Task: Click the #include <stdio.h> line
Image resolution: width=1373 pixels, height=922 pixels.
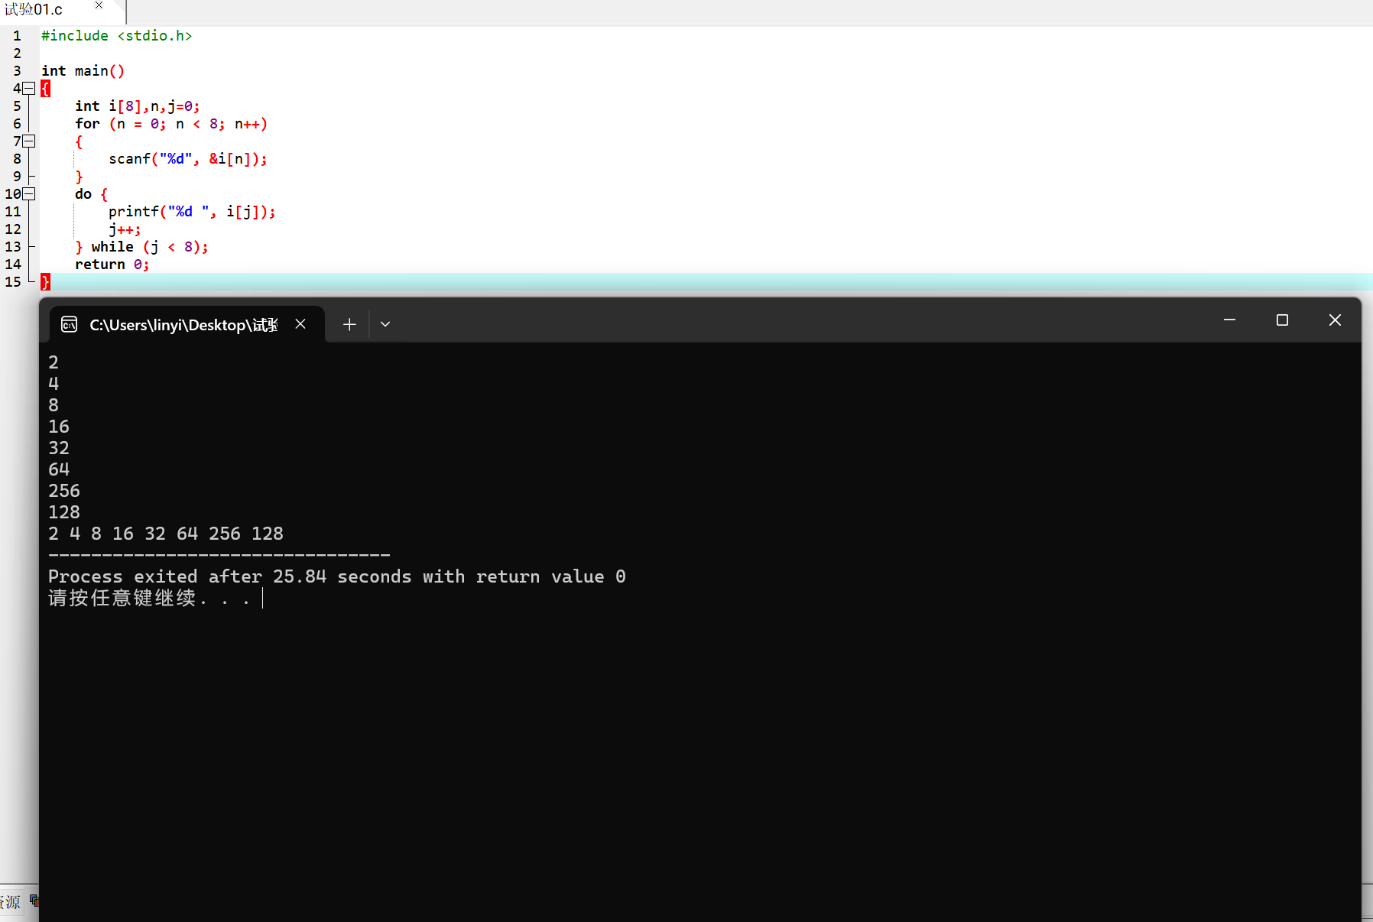Action: pos(116,35)
